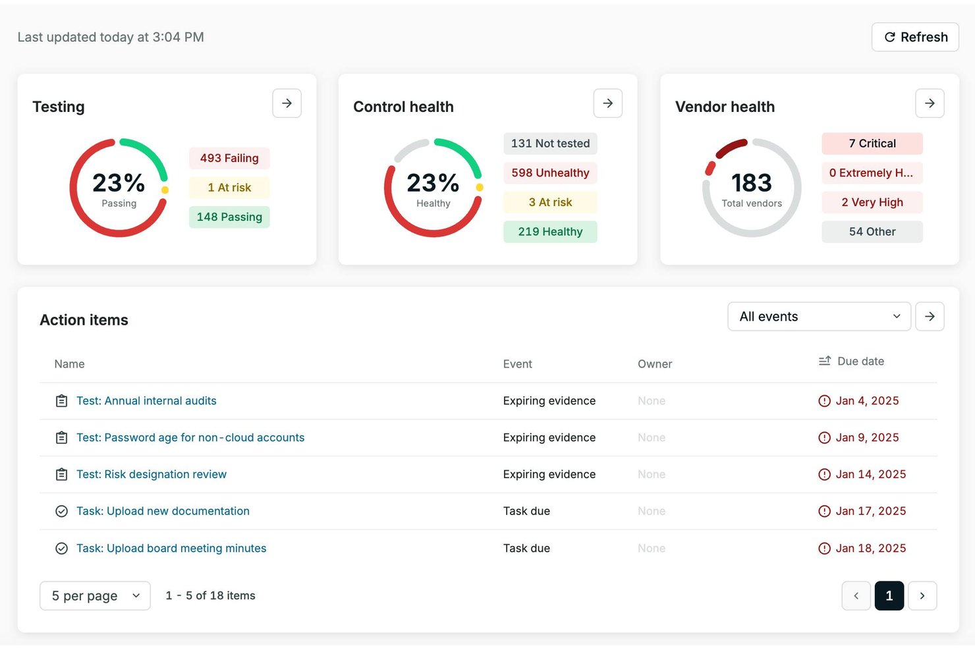Viewport: 975px width, 650px height.
Task: Click overdue alert icon beside Jan 9, 2025
Action: pyautogui.click(x=824, y=438)
